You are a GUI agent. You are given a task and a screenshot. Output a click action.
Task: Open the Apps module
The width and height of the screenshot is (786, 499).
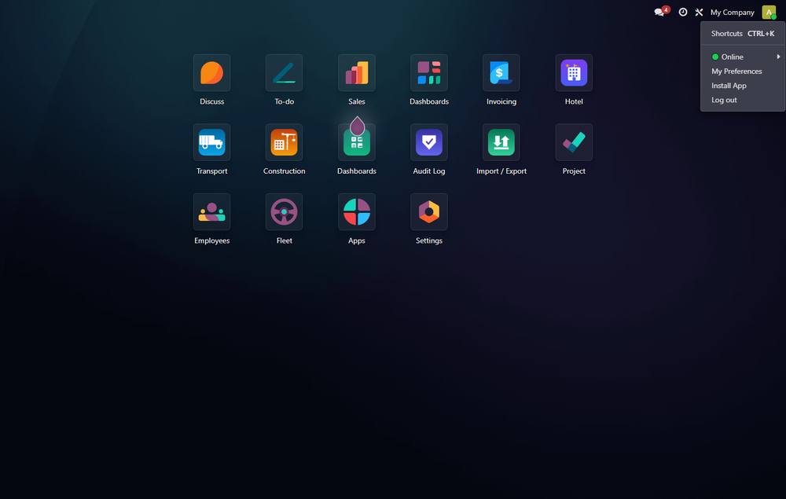click(356, 212)
